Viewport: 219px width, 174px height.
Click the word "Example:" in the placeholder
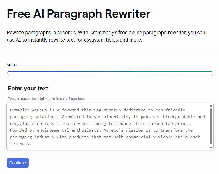pyautogui.click(x=20, y=110)
